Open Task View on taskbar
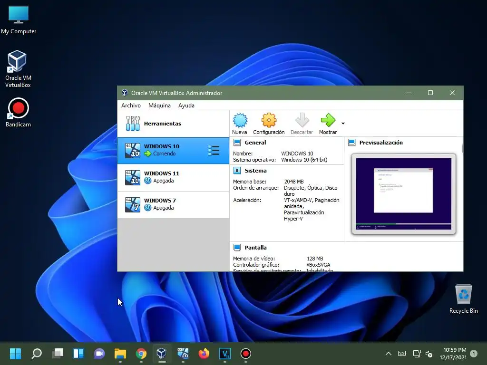This screenshot has width=487, height=365. (x=58, y=354)
